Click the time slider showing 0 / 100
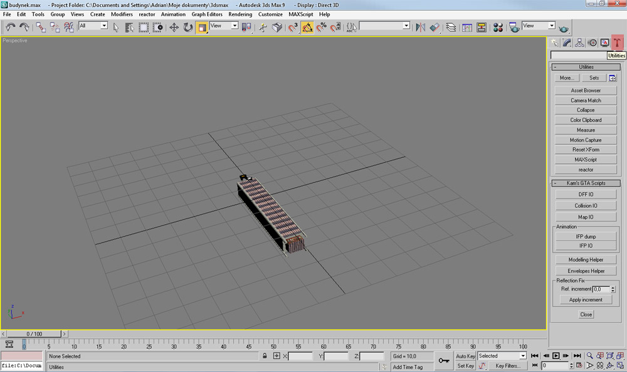 (x=34, y=334)
